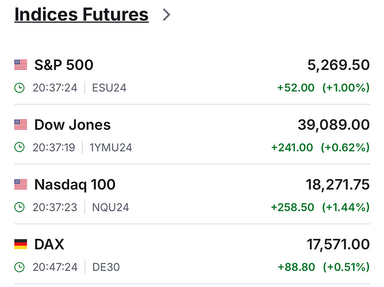384x287 pixels.
Task: Click the ESU24 contract symbol
Action: tap(109, 88)
